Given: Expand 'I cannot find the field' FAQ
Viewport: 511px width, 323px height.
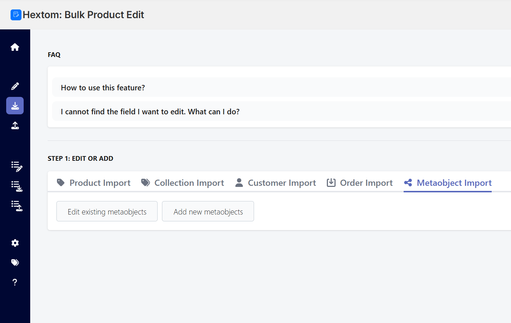Looking at the screenshot, I should click(150, 111).
